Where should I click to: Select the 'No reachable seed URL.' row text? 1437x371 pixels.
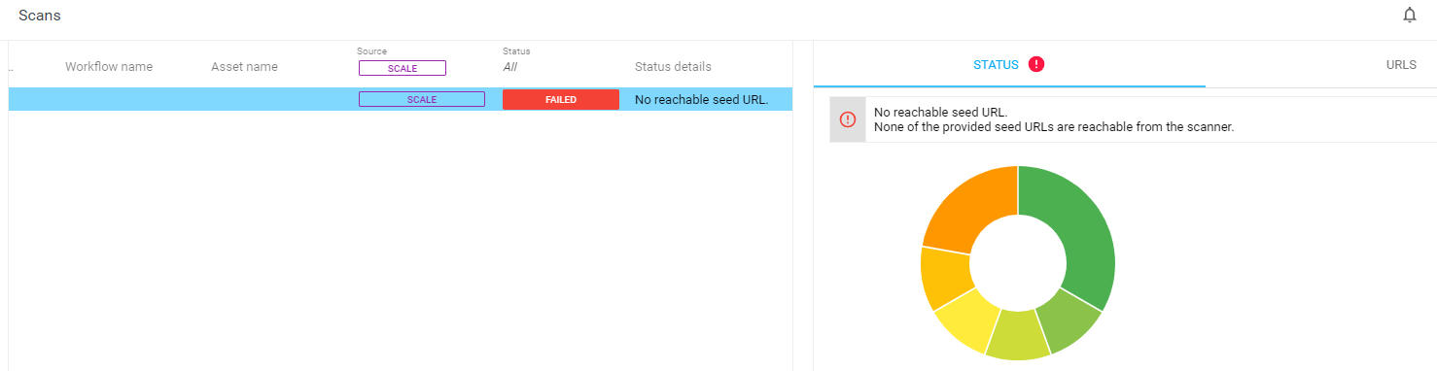coord(701,99)
